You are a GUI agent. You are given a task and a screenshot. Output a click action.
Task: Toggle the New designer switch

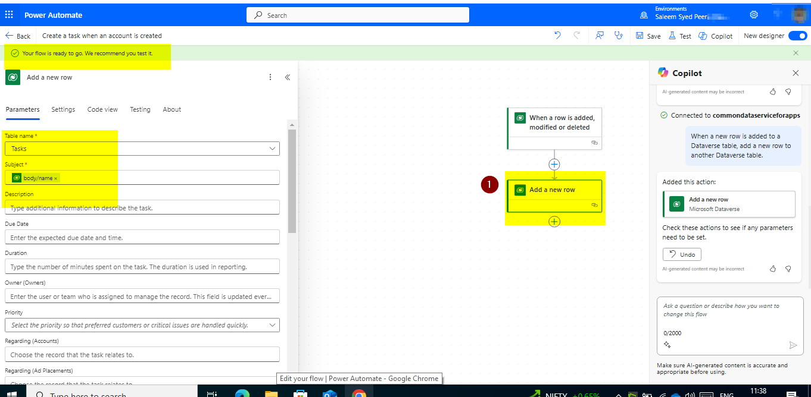(x=797, y=36)
